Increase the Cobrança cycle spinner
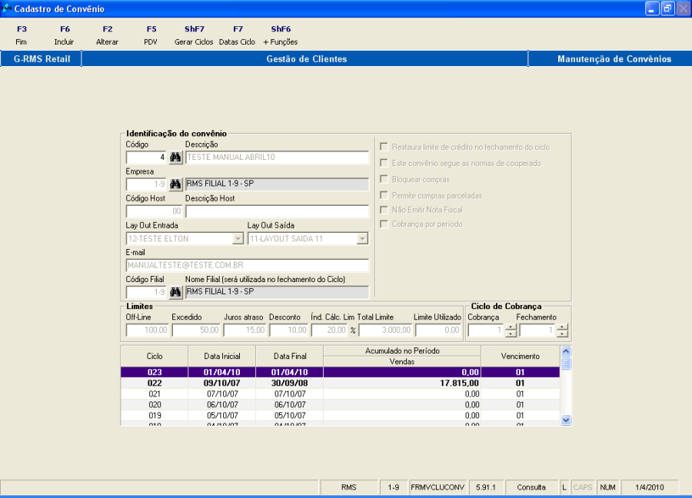This screenshot has height=498, width=692. pyautogui.click(x=511, y=327)
